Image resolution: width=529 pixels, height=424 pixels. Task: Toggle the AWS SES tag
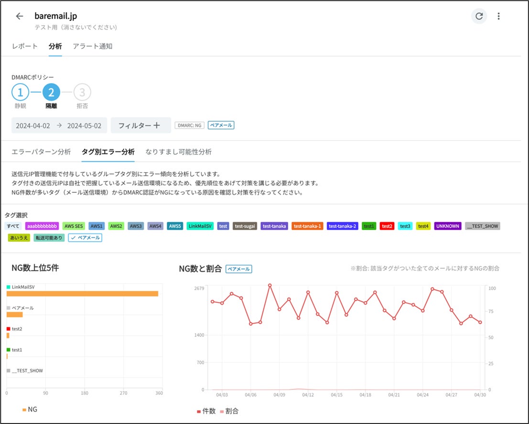[x=74, y=226]
